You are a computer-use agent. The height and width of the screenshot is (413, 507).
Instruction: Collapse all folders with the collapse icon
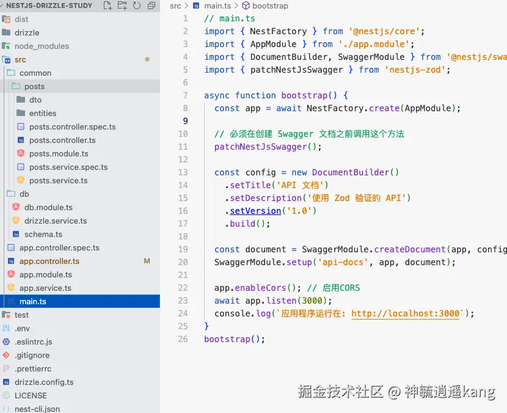[151, 5]
